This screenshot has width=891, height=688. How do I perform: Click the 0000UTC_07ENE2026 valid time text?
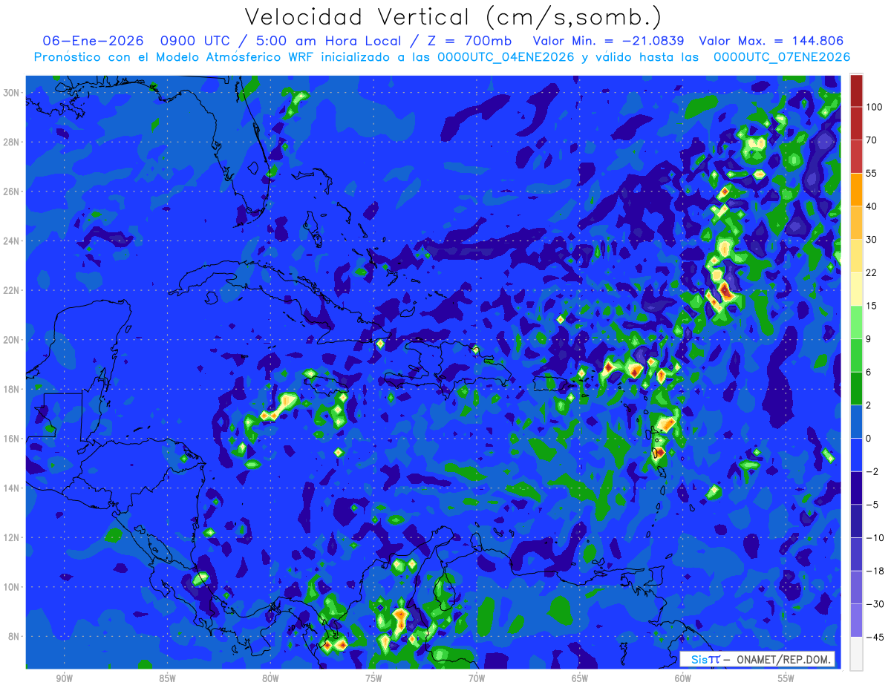click(x=781, y=57)
